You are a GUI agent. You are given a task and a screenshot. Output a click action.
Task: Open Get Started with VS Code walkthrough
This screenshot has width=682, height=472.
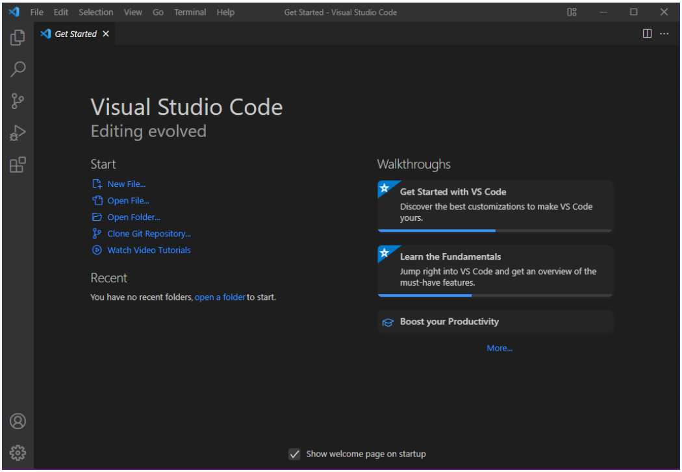496,206
